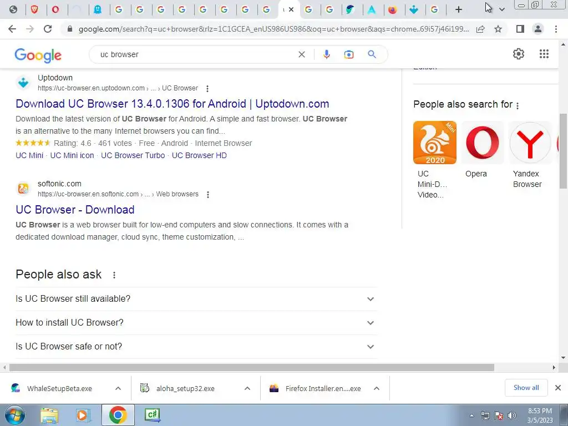Switch to the Chrome taskbar button
The image size is (568, 426).
pyautogui.click(x=118, y=415)
